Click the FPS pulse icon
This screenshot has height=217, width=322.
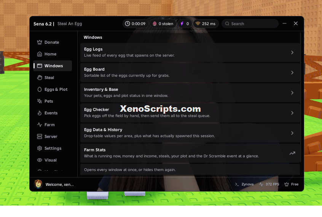click(x=261, y=184)
